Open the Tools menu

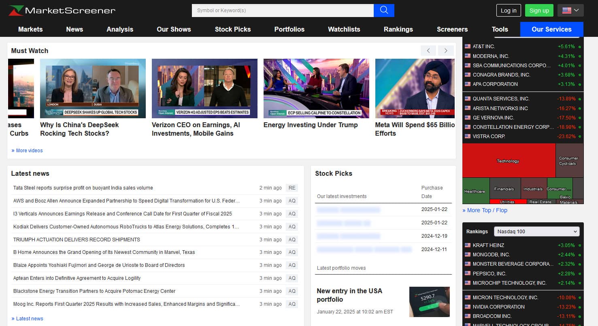500,29
